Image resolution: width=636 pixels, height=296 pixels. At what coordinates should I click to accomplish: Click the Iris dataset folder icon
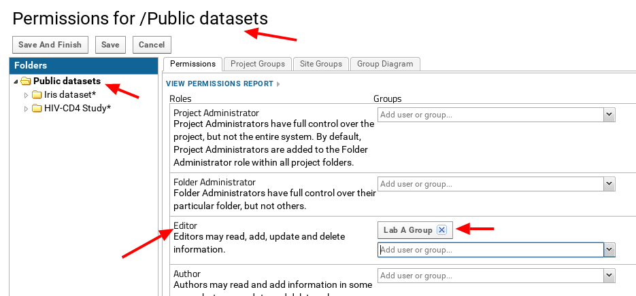[37, 95]
